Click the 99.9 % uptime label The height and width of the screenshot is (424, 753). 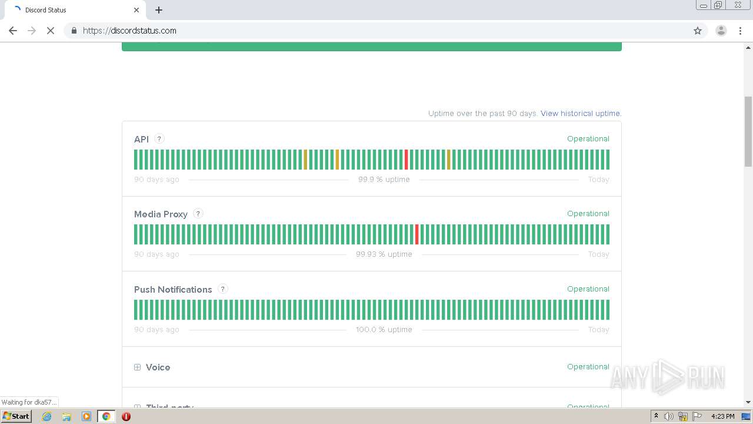[x=384, y=180]
